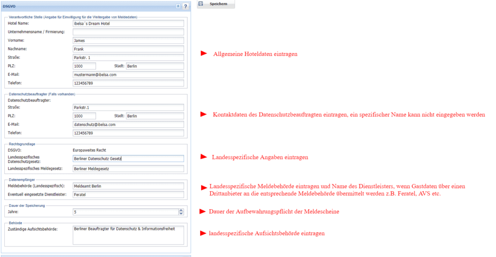Edit the mustermann@ibelsa.com E-Mail field

pyautogui.click(x=128, y=75)
